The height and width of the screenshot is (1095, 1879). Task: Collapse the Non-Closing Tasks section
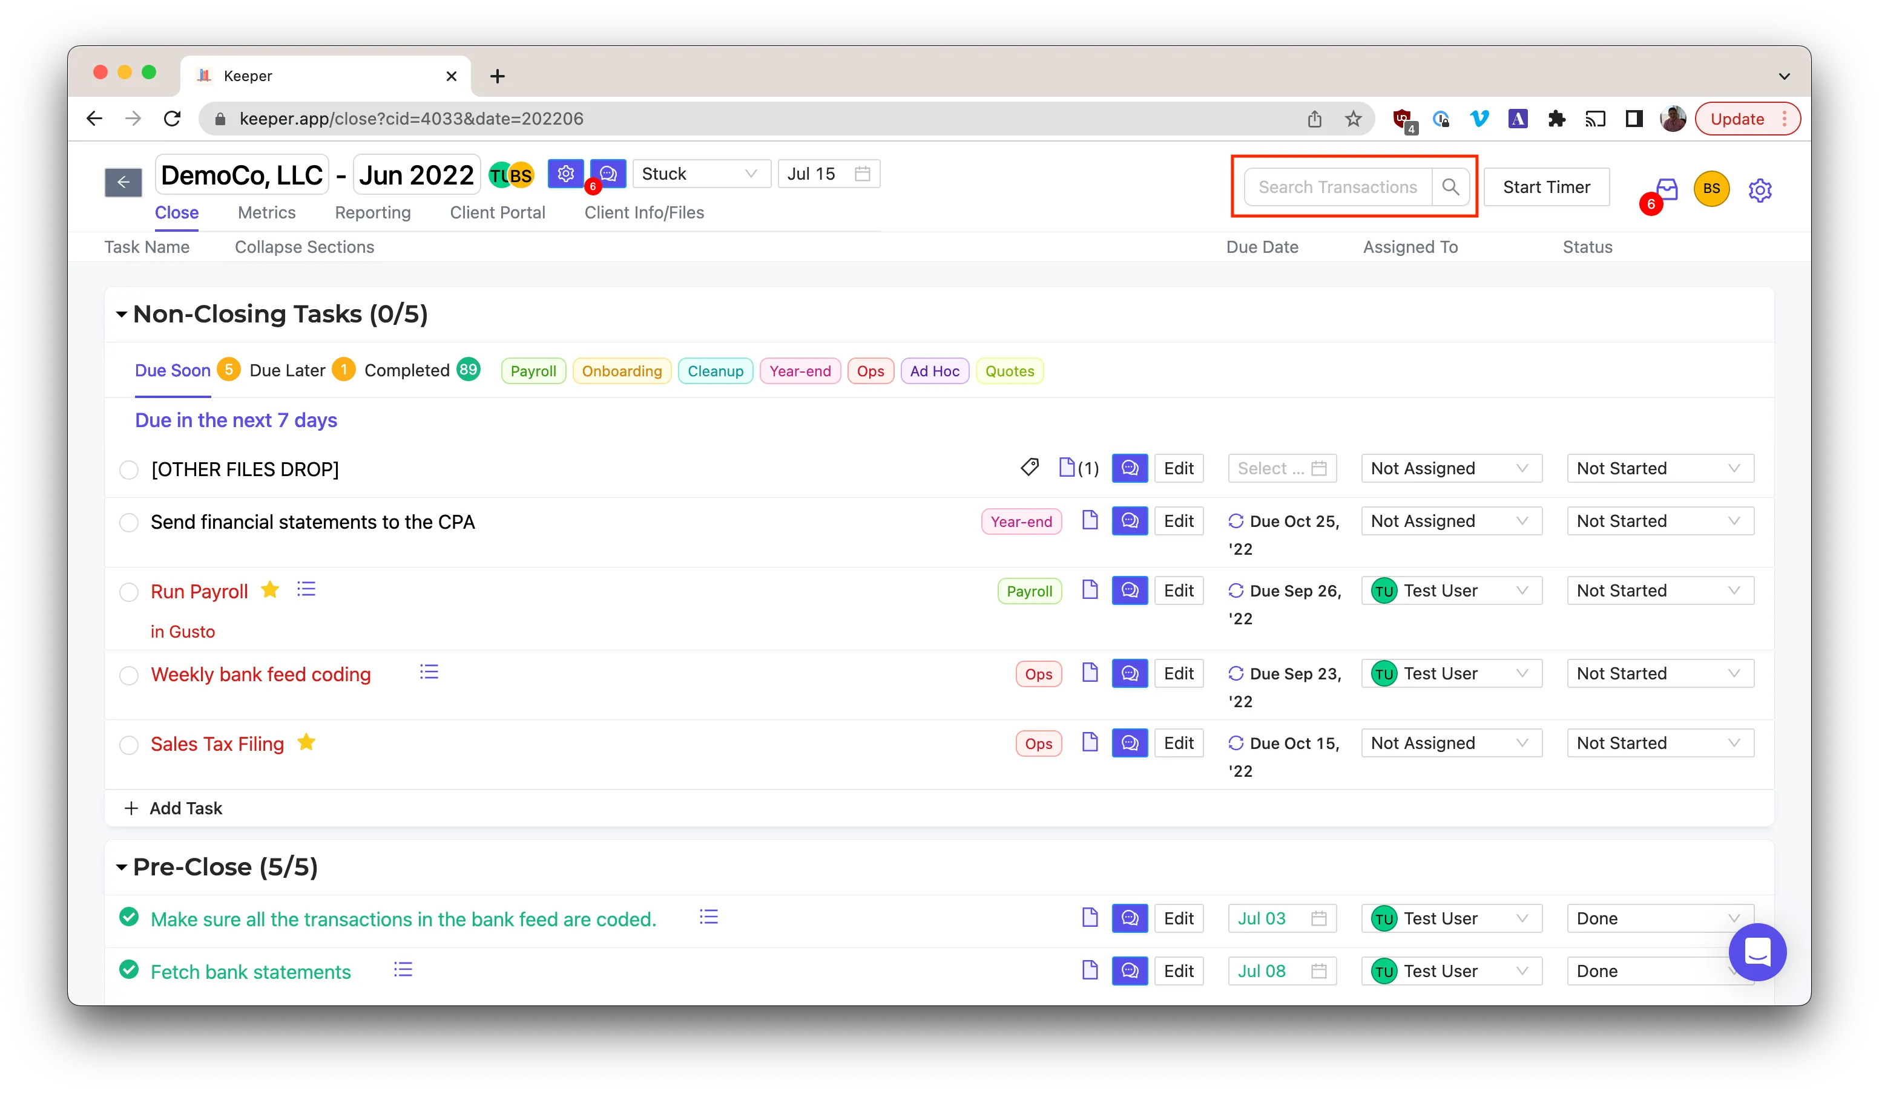pos(121,314)
